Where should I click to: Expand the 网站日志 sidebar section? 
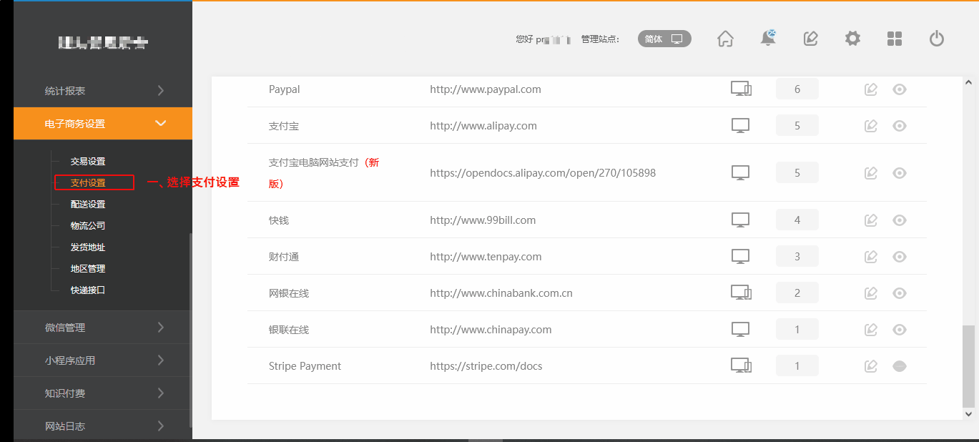click(103, 426)
